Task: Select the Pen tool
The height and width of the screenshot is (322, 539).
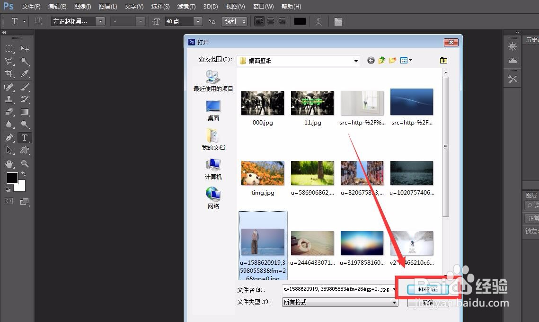Action: [x=9, y=138]
